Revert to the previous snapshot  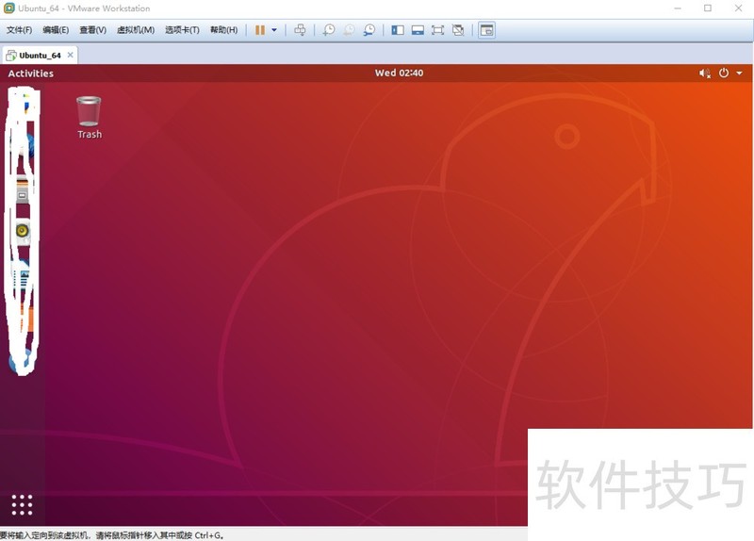[349, 30]
